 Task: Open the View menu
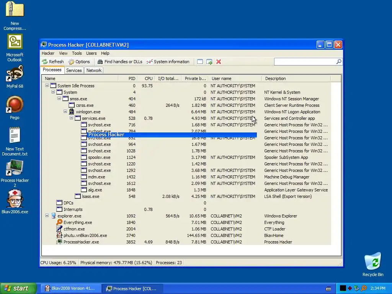(63, 53)
